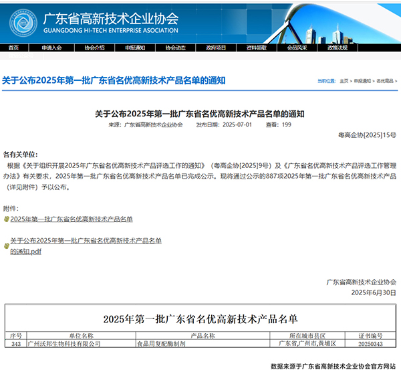
Task: Click the 产品名称 column header
Action: click(203, 336)
